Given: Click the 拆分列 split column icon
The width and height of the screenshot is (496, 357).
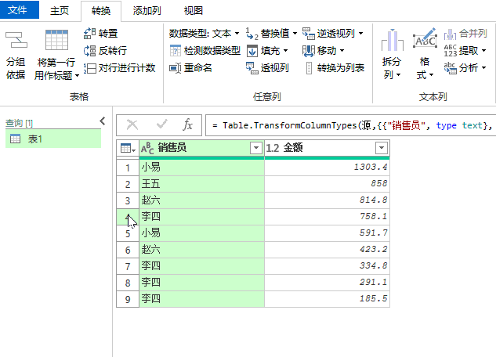Looking at the screenshot, I should (x=393, y=41).
